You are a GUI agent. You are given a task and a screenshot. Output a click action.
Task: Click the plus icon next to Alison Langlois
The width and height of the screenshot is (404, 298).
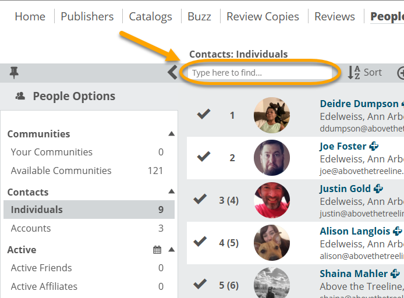click(x=397, y=231)
